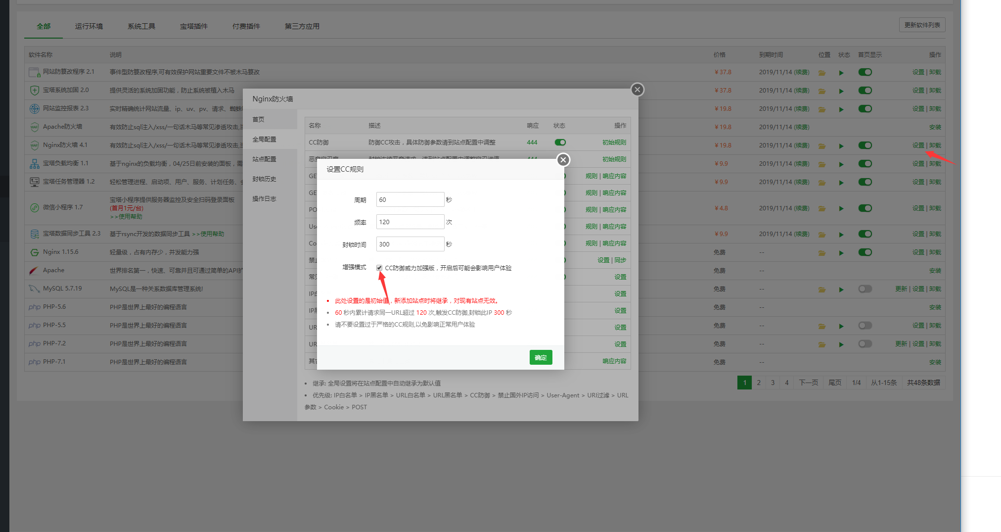Open folder location for 网站防篡改程序
The image size is (1001, 532).
click(x=822, y=73)
